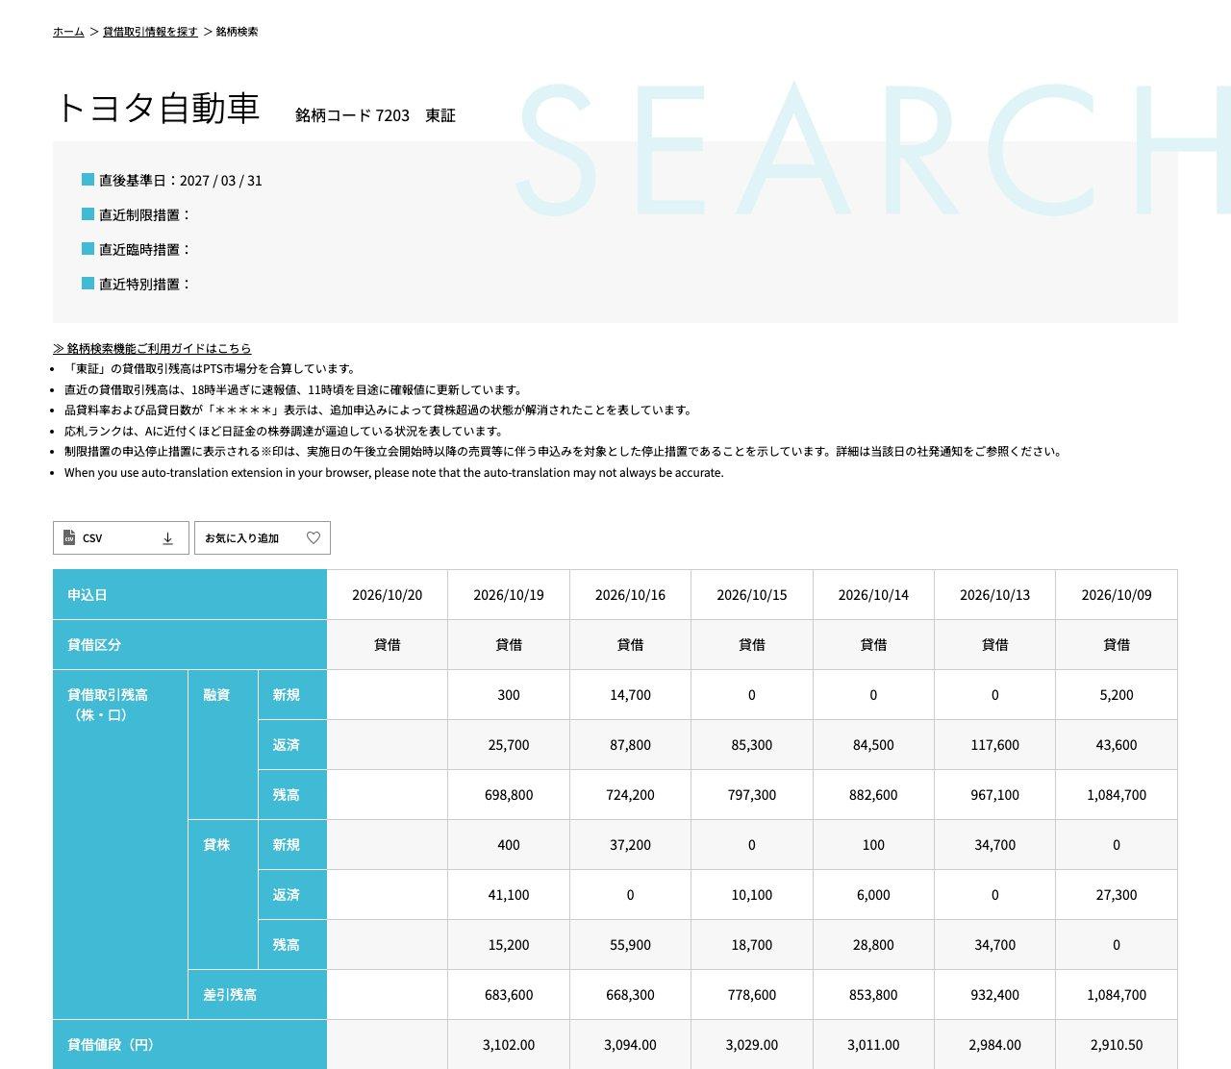Select the 2026/10/20 date column header

pyautogui.click(x=387, y=595)
